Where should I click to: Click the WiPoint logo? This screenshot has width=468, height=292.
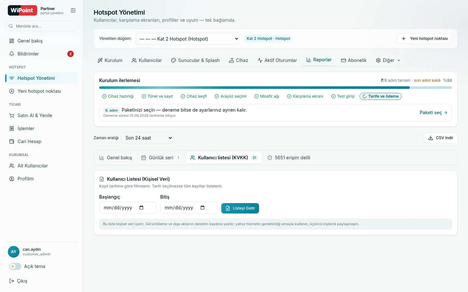click(22, 10)
